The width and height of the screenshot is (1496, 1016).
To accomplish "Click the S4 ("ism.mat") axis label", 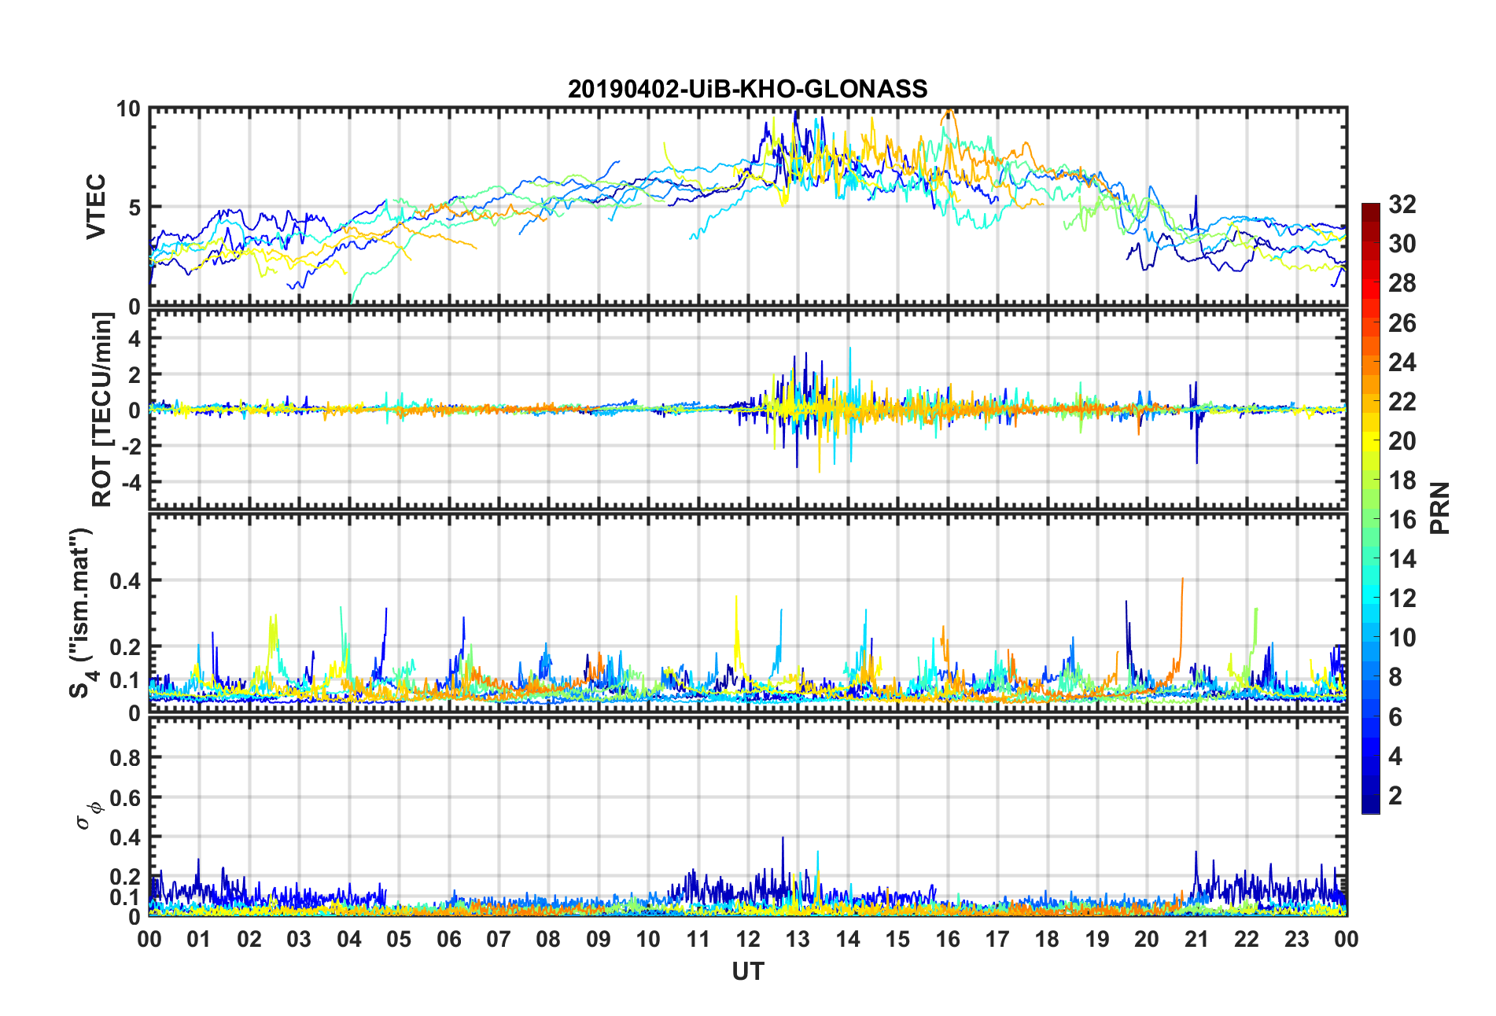I will click(83, 613).
